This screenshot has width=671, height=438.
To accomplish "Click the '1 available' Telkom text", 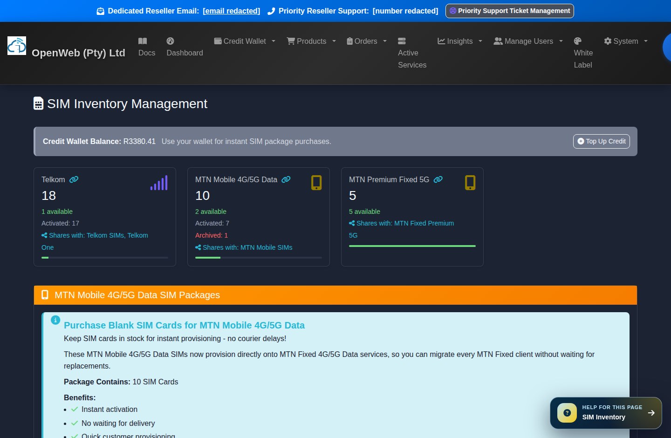I will 57,212.
